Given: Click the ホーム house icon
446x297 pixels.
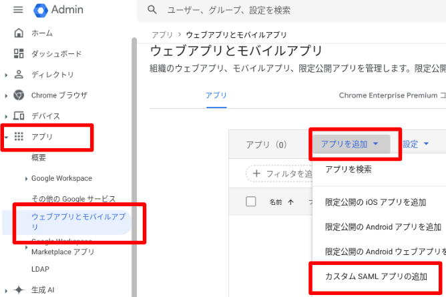Looking at the screenshot, I should coord(19,33).
